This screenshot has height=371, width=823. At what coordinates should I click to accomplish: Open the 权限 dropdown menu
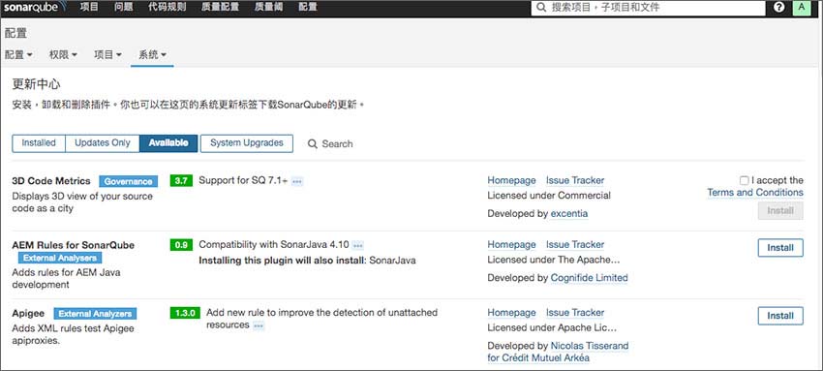pyautogui.click(x=64, y=54)
